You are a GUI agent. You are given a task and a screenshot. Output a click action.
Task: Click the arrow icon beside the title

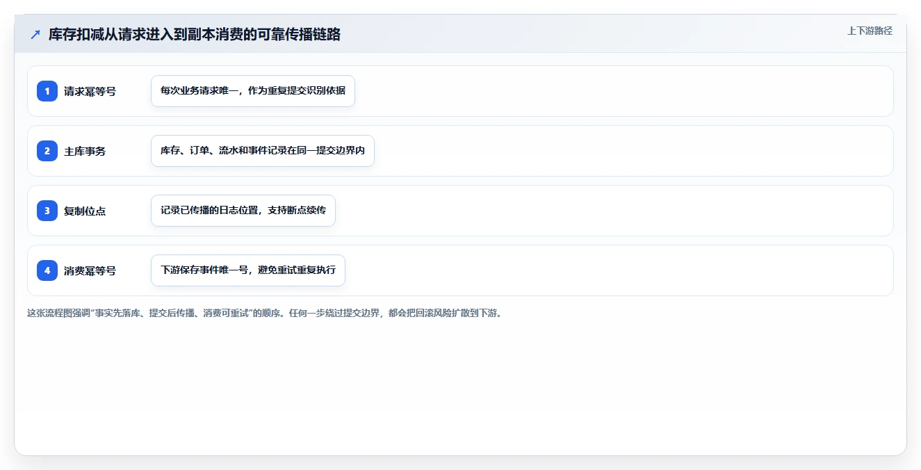(x=35, y=35)
